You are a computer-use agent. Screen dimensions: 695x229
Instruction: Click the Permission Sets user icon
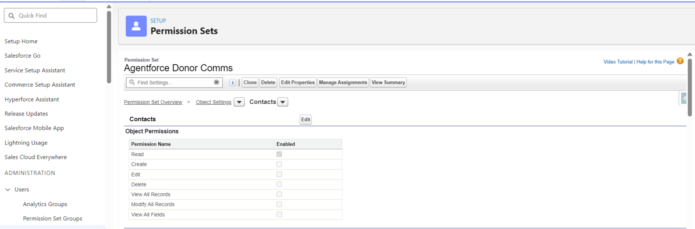click(136, 26)
